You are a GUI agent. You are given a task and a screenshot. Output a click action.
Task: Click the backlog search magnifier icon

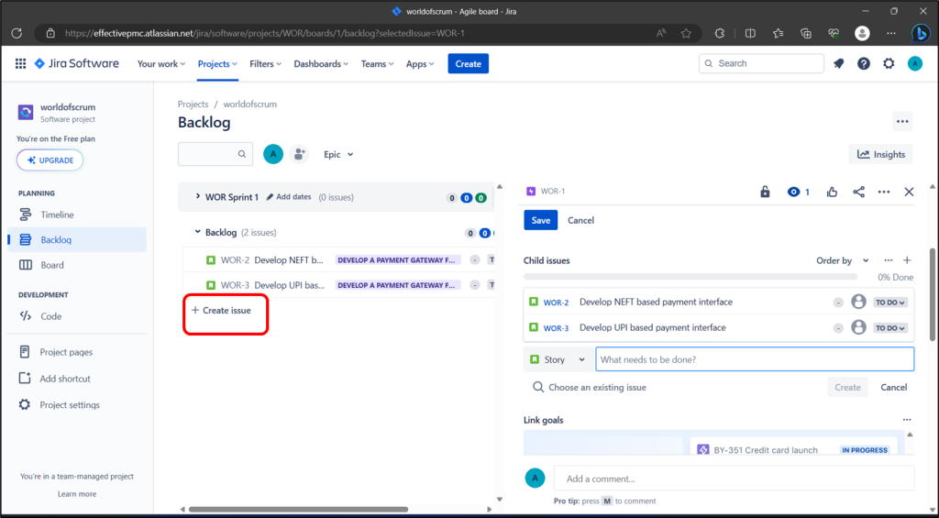coord(242,155)
